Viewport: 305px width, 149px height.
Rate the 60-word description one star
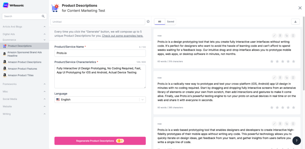coord(272,61)
